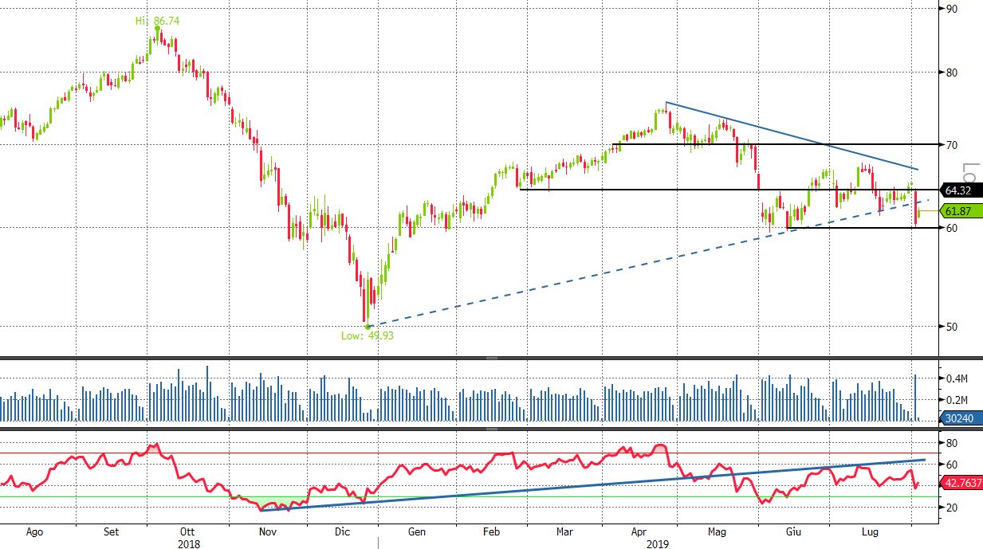The height and width of the screenshot is (549, 983).
Task: Select the black horizontal line at 60
Action: click(863, 229)
